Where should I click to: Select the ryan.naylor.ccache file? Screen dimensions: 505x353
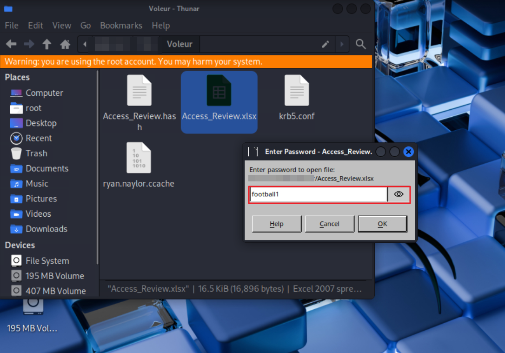point(139,159)
